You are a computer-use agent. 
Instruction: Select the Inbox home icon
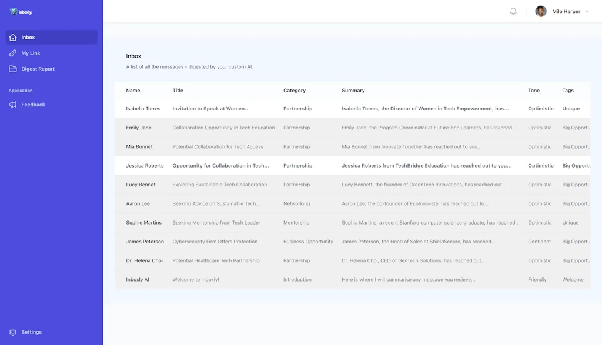(x=13, y=37)
